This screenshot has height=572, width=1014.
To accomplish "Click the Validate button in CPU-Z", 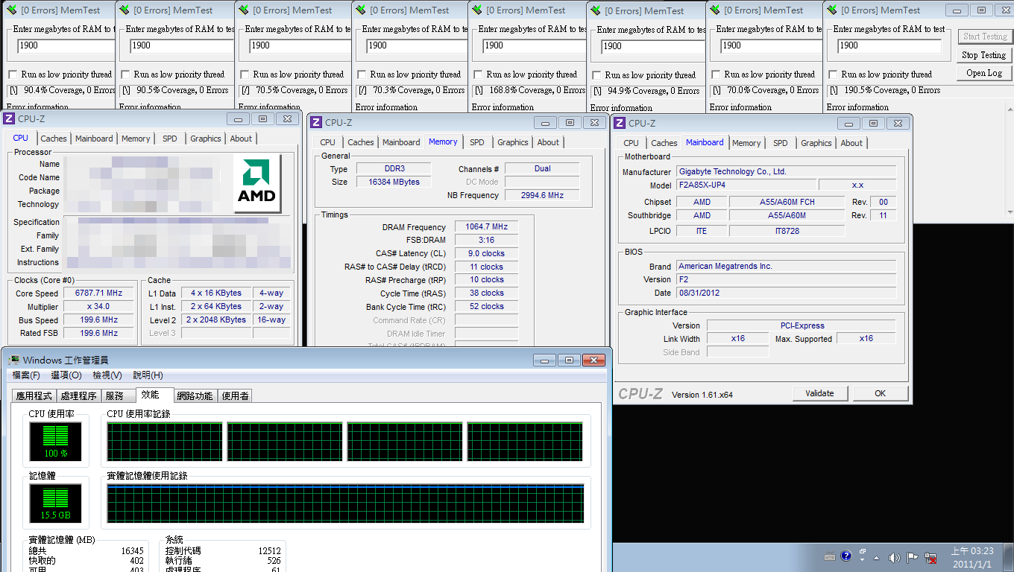I will click(819, 393).
